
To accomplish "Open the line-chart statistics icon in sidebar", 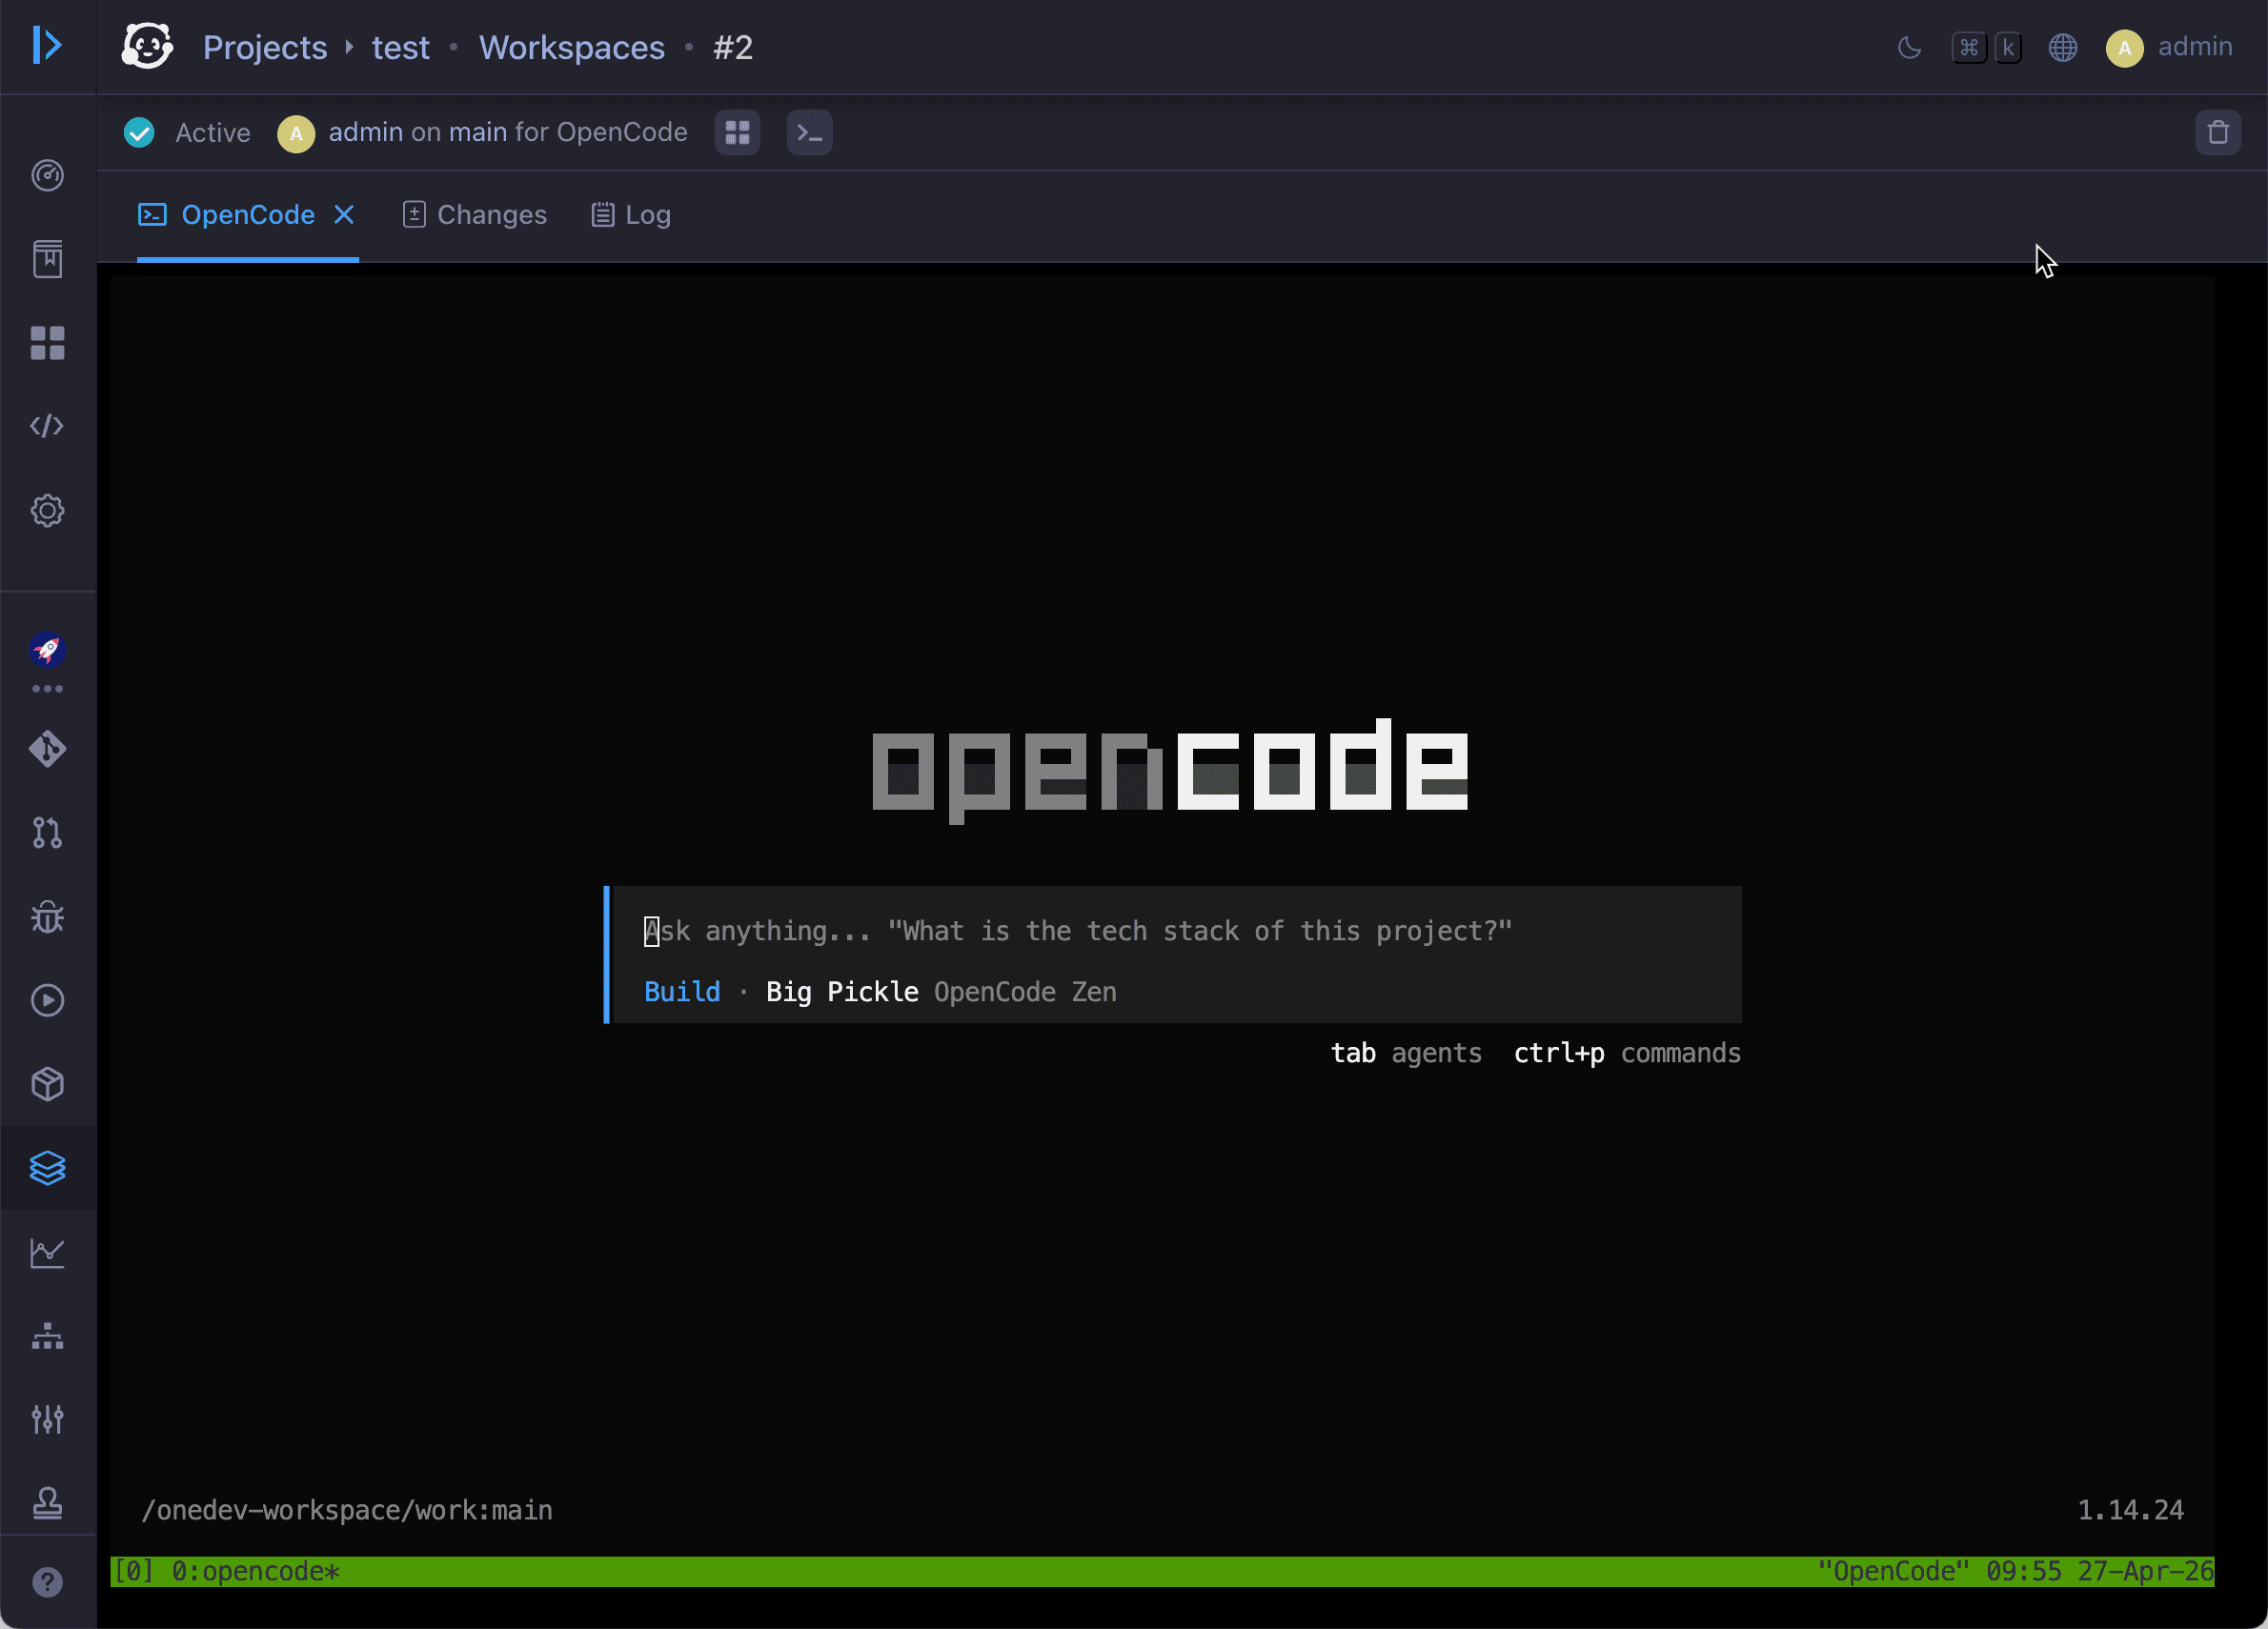I will [47, 1252].
